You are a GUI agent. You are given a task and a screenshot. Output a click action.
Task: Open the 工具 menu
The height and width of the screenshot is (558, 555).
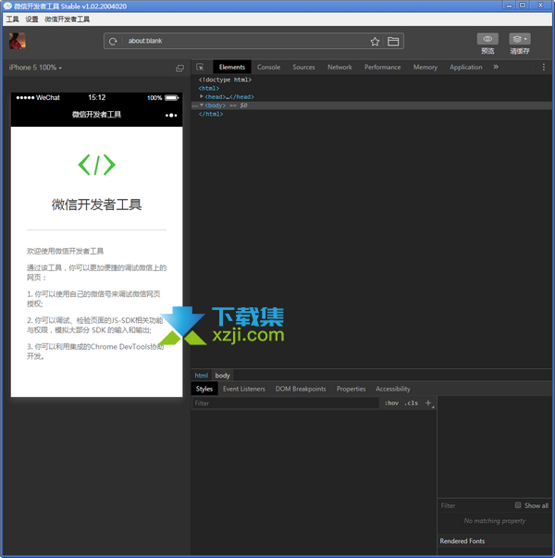[12, 19]
